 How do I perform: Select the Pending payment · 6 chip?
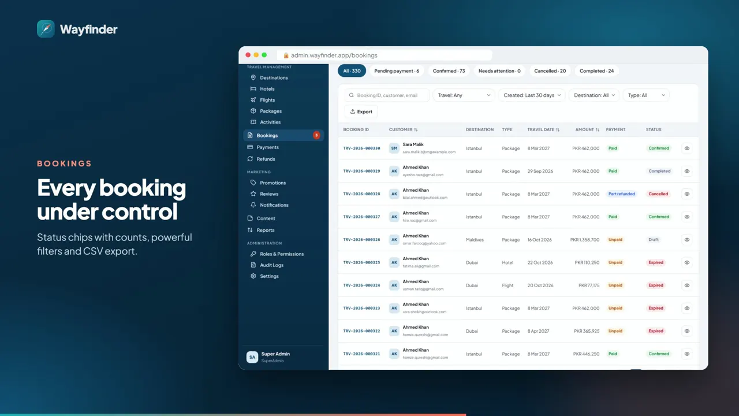click(397, 71)
